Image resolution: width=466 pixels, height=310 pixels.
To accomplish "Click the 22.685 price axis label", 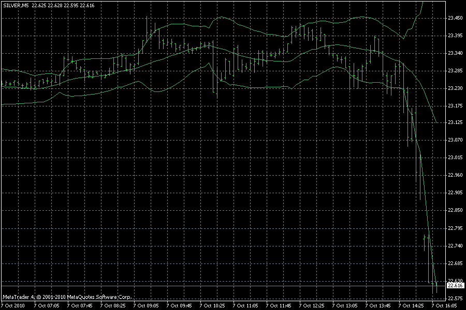I will (x=455, y=263).
